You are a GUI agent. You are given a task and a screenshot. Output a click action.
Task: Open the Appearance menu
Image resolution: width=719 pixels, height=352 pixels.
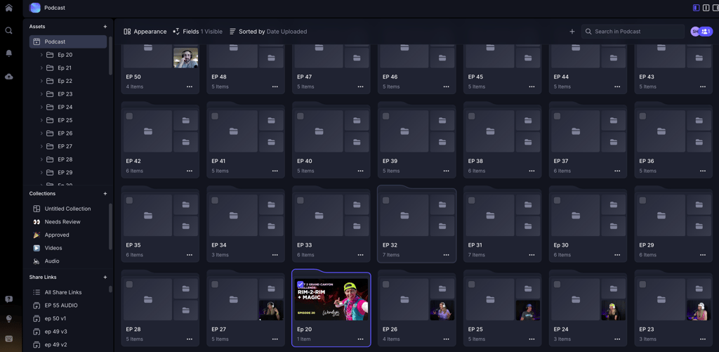click(145, 32)
